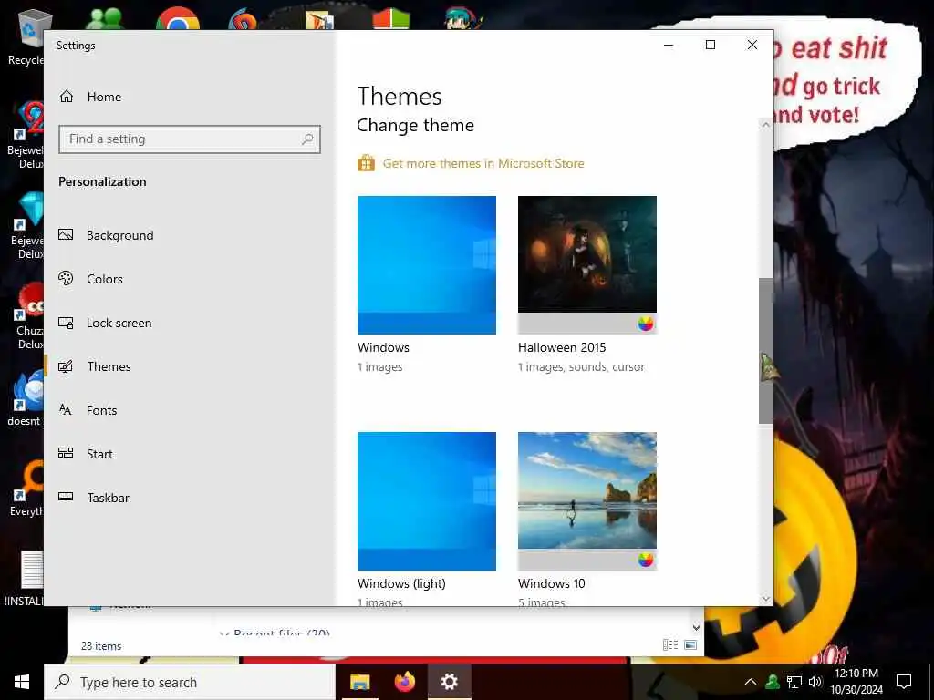The width and height of the screenshot is (934, 700).
Task: Apply the Windows 10 beach theme thumbnail
Action: [587, 501]
